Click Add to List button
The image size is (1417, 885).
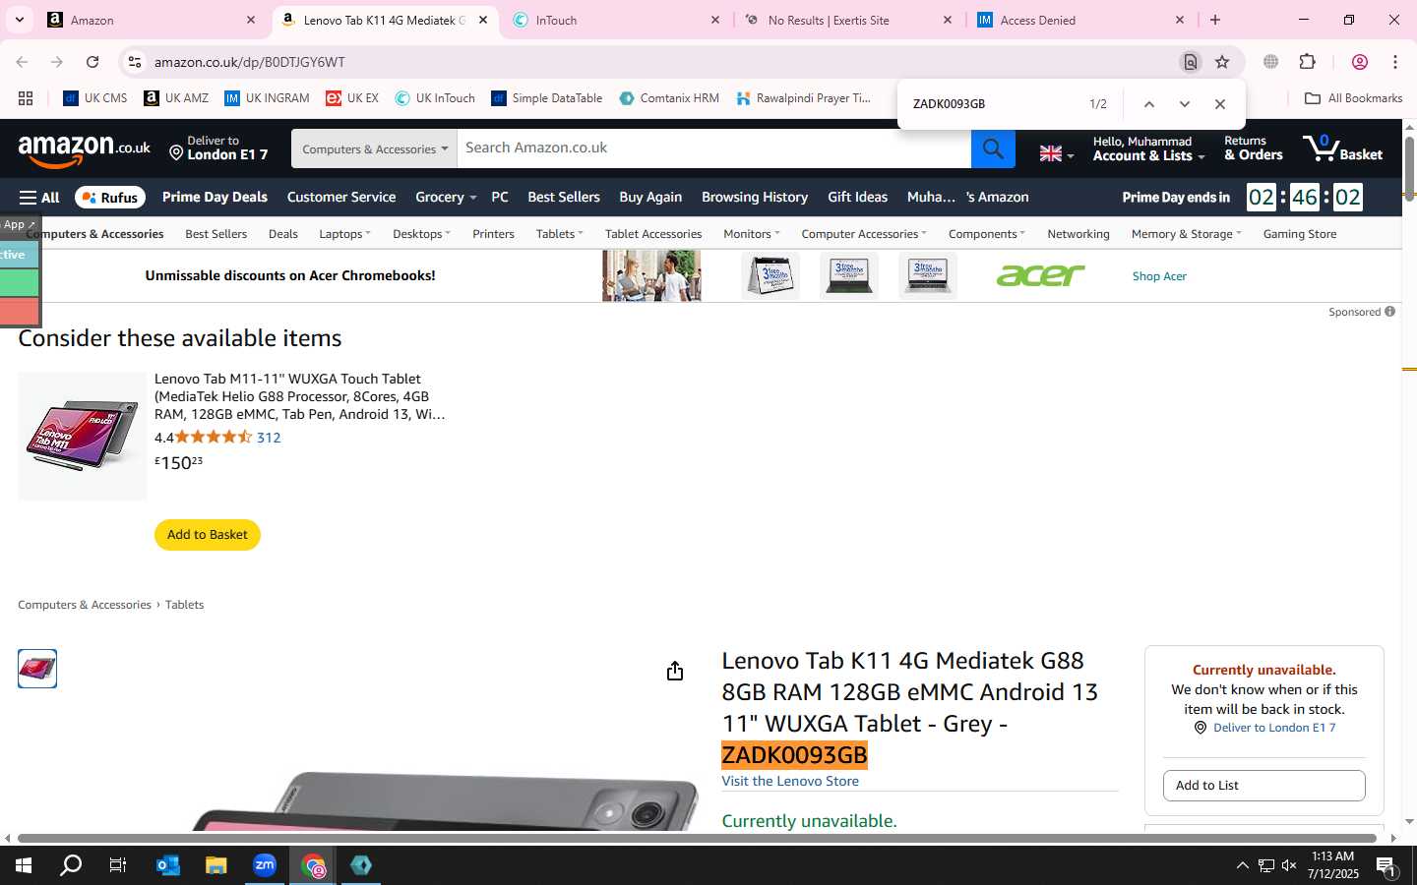(1263, 786)
